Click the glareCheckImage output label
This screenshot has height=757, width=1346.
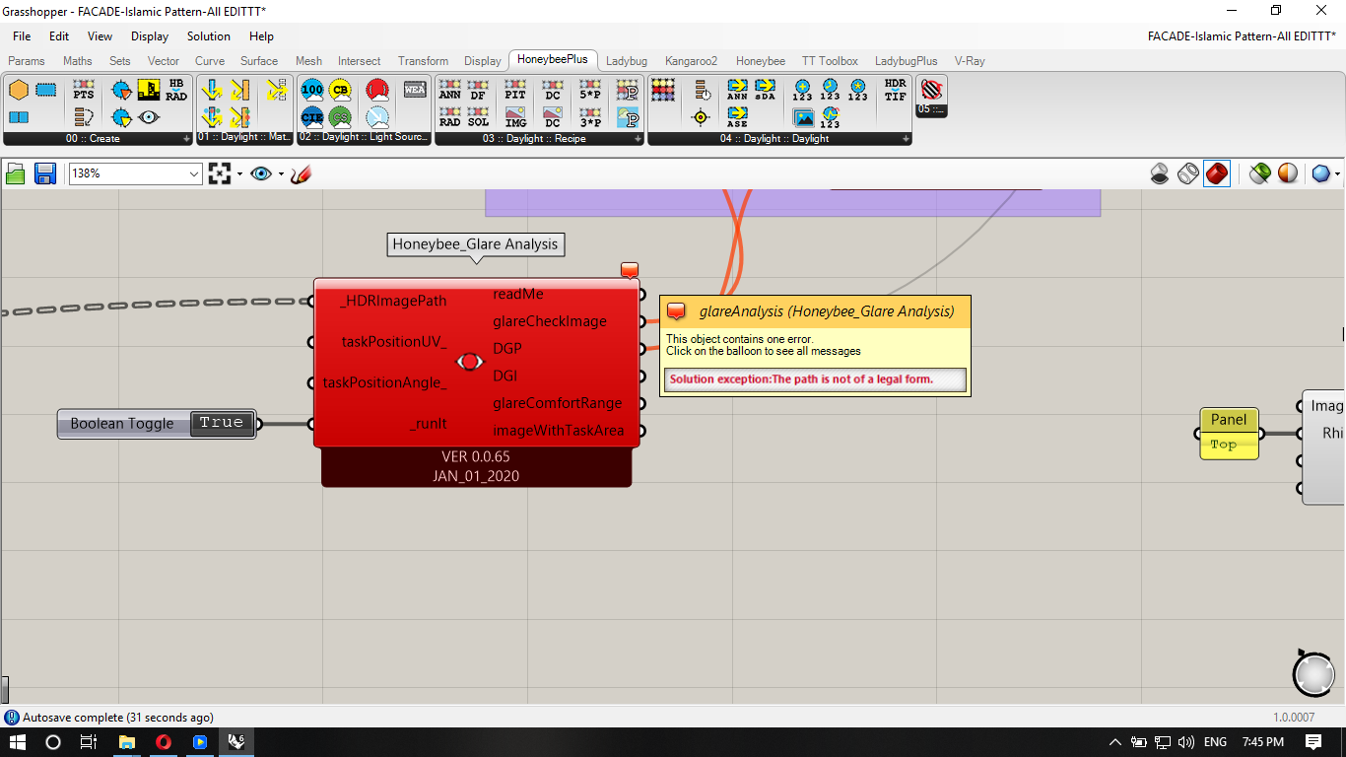(550, 321)
